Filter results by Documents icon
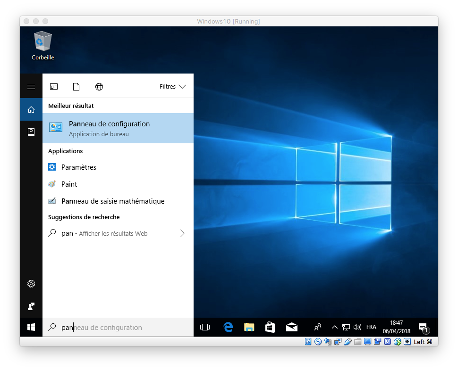 tap(76, 87)
